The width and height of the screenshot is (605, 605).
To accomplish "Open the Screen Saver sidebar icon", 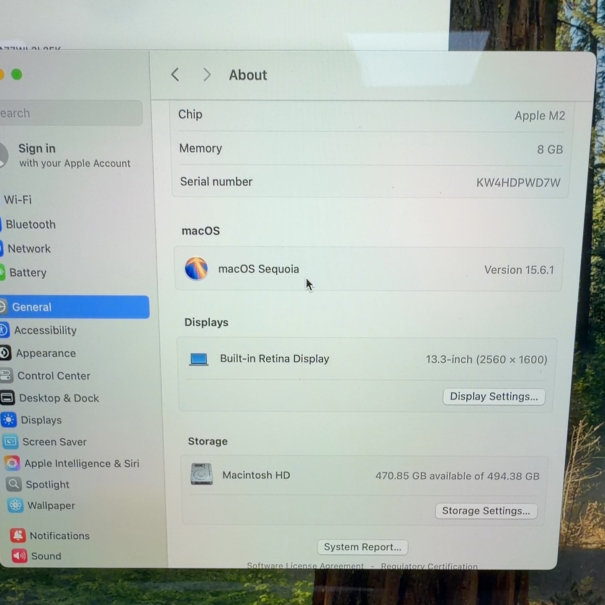I will (10, 441).
